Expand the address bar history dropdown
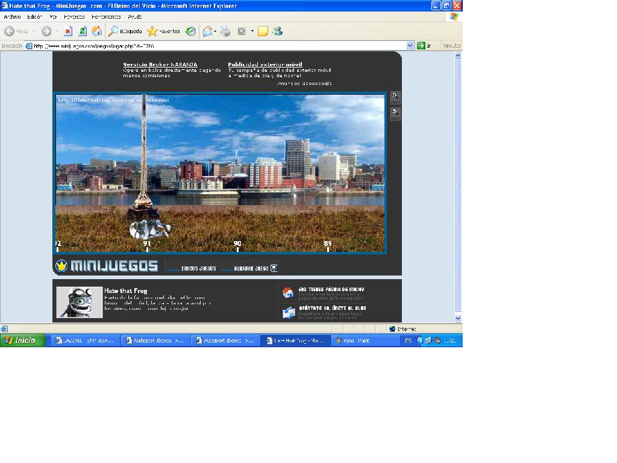This screenshot has height=463, width=617. tap(410, 45)
